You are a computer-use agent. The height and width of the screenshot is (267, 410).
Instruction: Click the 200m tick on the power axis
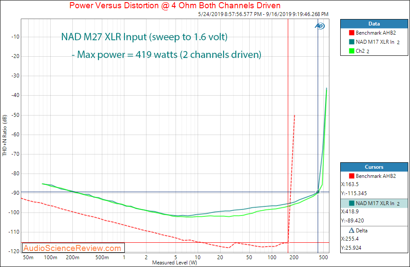pos(72,257)
